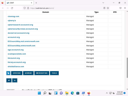Open a new tab with plus button

[36, 3]
